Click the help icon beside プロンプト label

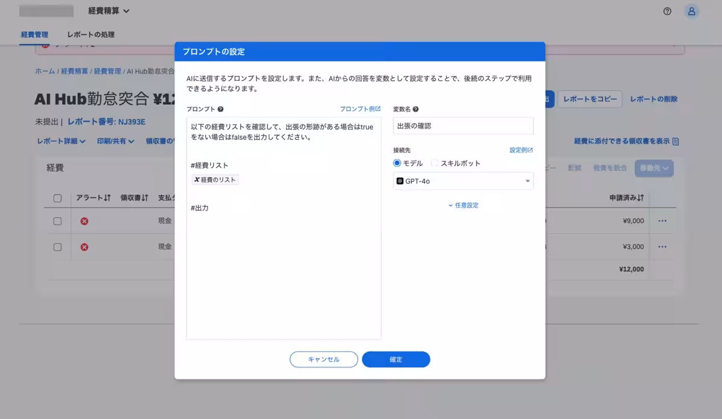coord(220,109)
